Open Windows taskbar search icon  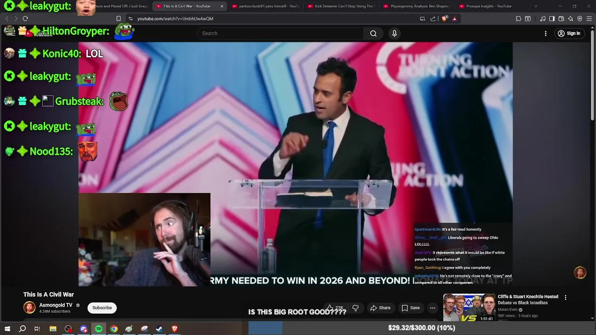click(22, 329)
